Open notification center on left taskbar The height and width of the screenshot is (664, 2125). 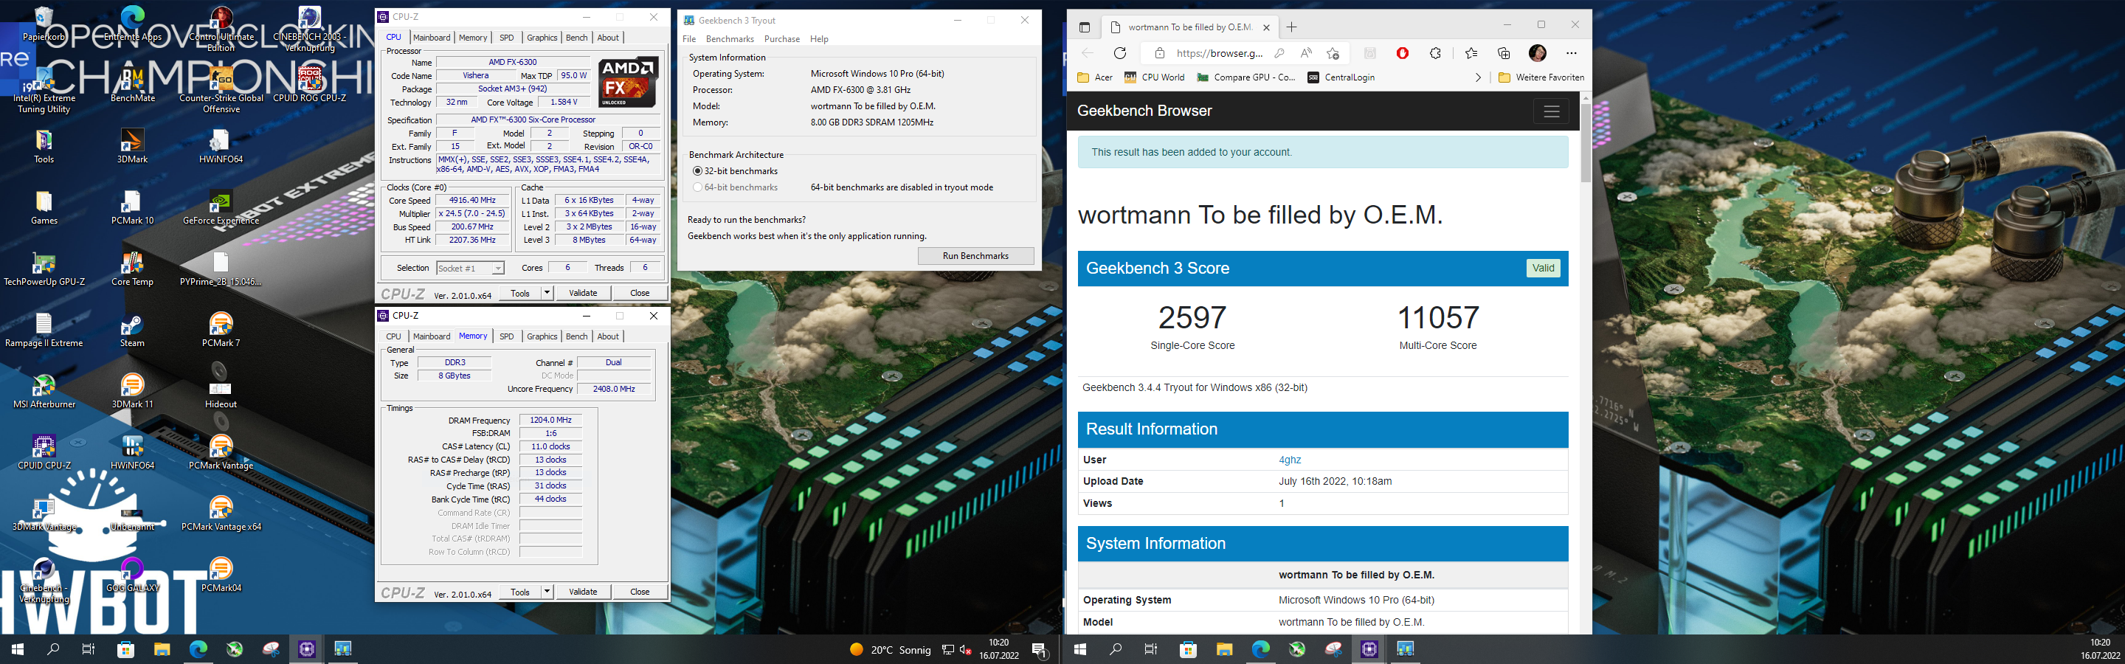[1040, 649]
